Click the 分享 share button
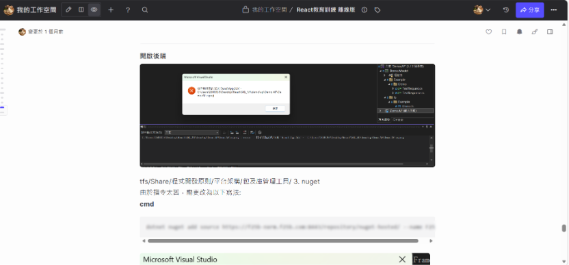This screenshot has height=265, width=569. [x=529, y=10]
